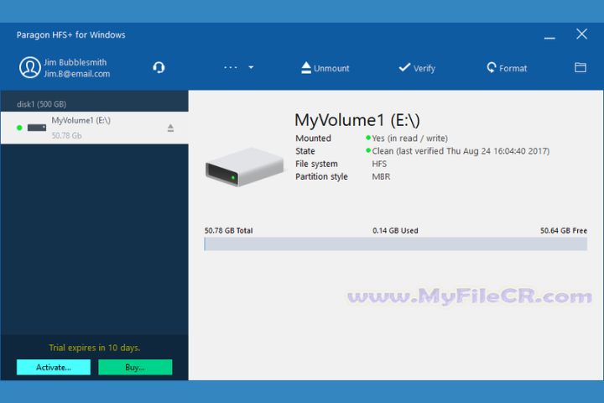604x403 pixels.
Task: Click the '0.14 GB Used' label
Action: point(395,231)
